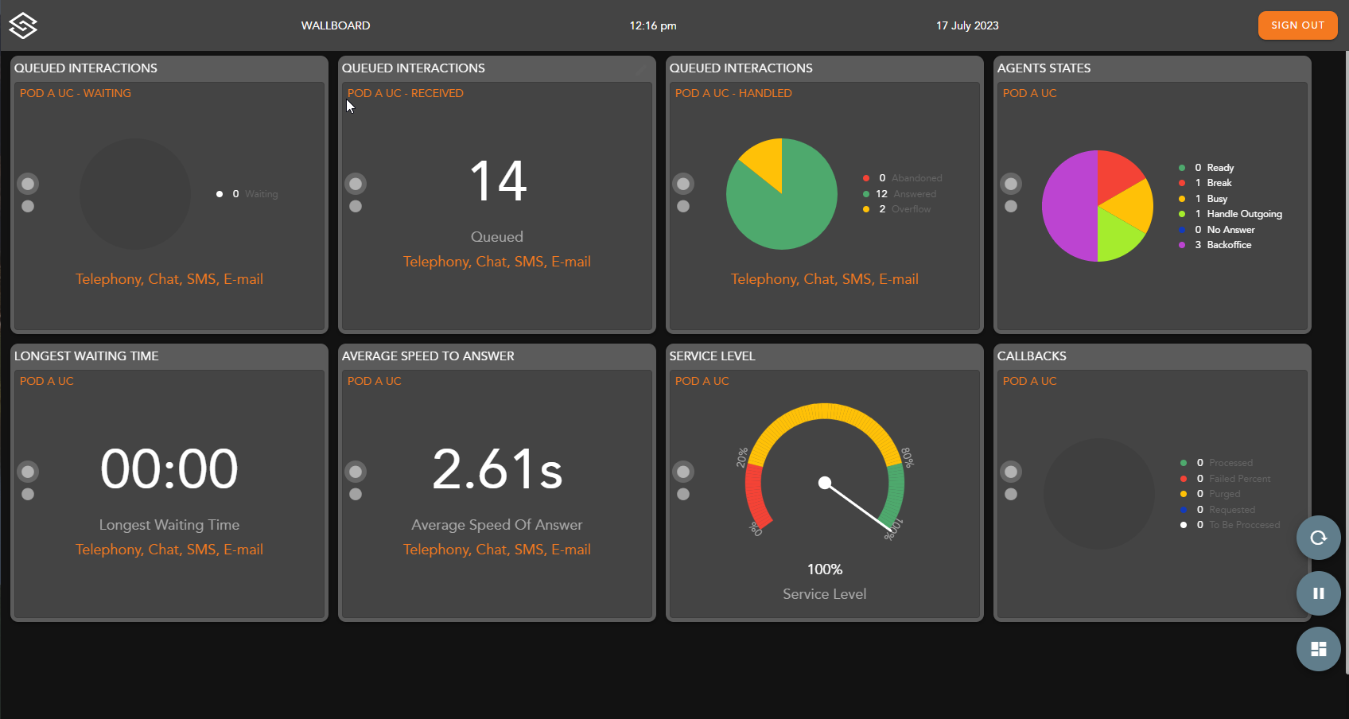Toggle the Ready legend entry in Agents States
This screenshot has height=719, width=1349.
point(1207,168)
